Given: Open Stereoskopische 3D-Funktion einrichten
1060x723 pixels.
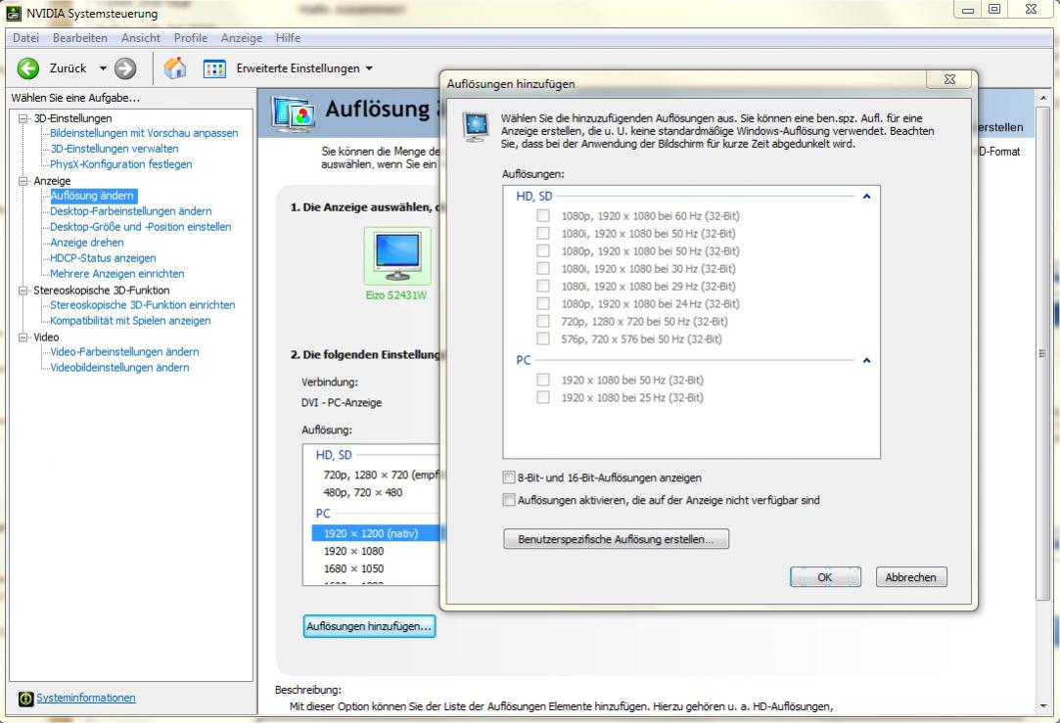Looking at the screenshot, I should [x=143, y=304].
